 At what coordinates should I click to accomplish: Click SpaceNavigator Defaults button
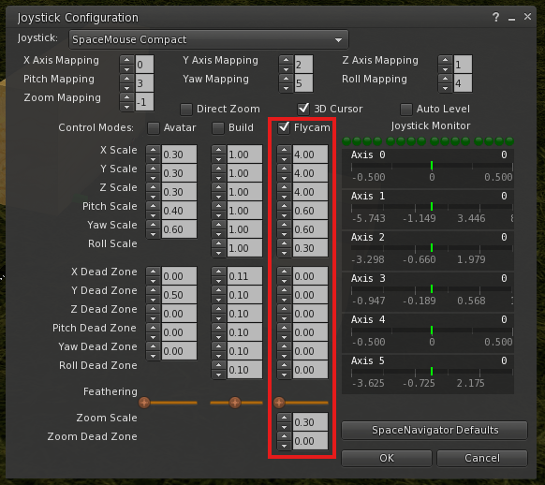coord(435,430)
